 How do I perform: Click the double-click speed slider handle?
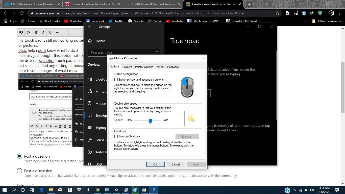pos(150,121)
